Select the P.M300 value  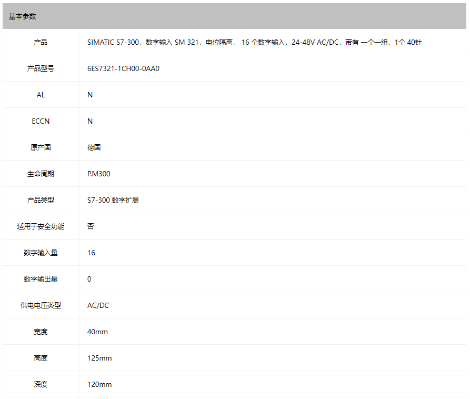click(x=98, y=174)
